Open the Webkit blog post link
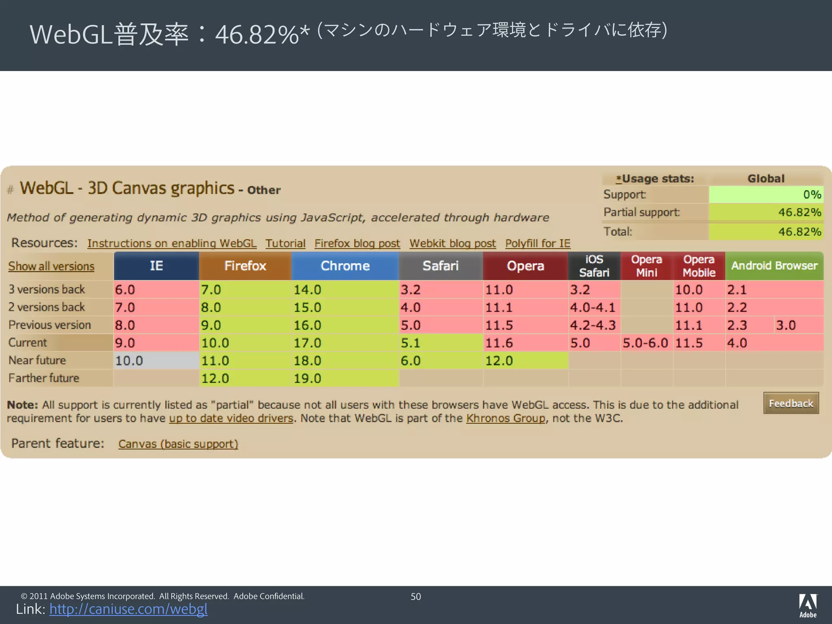This screenshot has width=832, height=624. (453, 243)
